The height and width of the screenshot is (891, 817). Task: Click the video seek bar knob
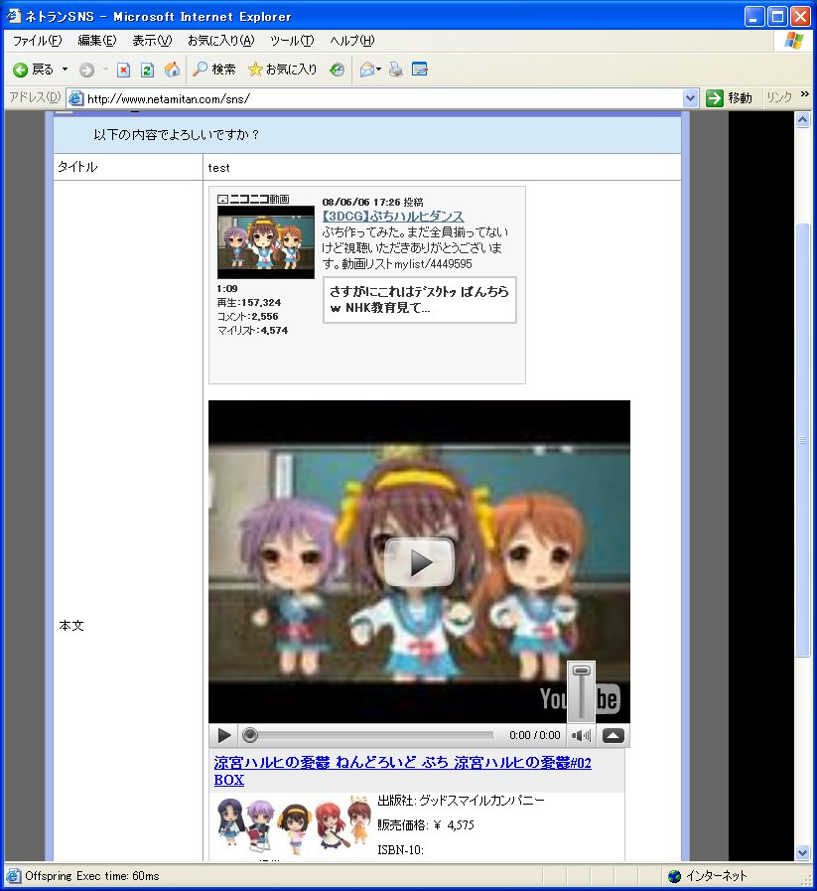click(250, 735)
